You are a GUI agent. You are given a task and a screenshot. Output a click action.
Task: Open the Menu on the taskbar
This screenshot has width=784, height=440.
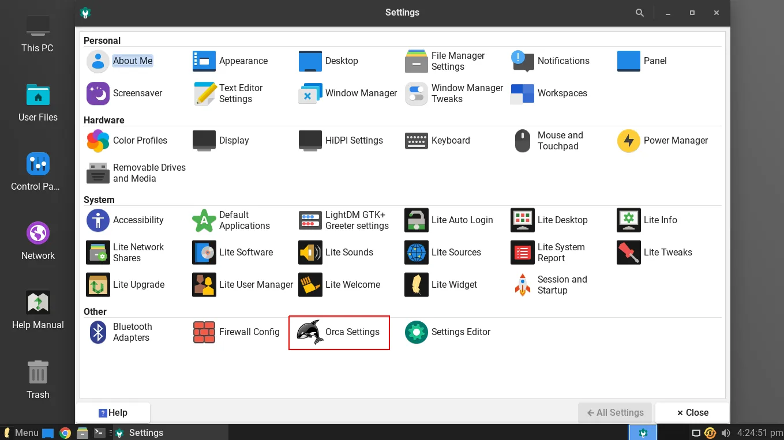[21, 433]
